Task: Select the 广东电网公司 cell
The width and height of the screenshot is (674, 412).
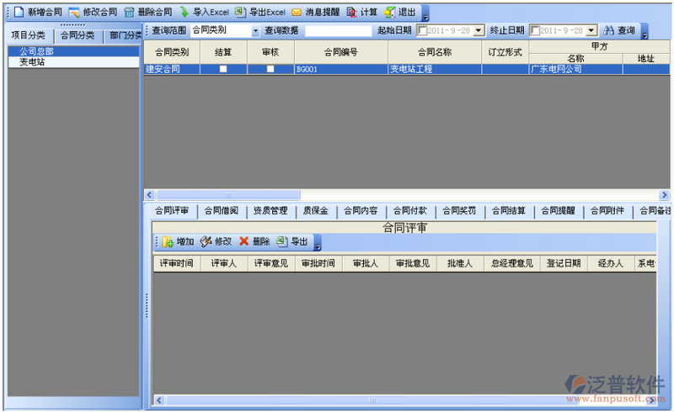Action: point(576,69)
